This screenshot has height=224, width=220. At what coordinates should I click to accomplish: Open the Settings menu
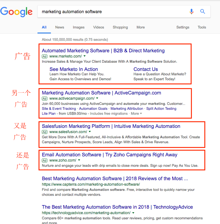pyautogui.click(x=183, y=27)
